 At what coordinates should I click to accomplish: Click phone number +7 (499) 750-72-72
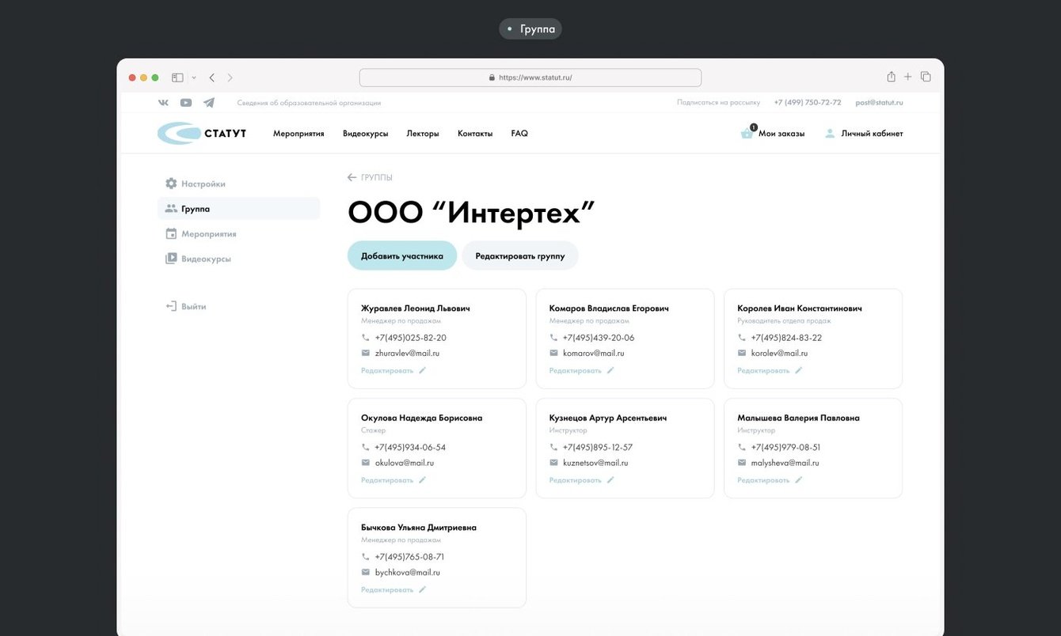[x=808, y=103]
